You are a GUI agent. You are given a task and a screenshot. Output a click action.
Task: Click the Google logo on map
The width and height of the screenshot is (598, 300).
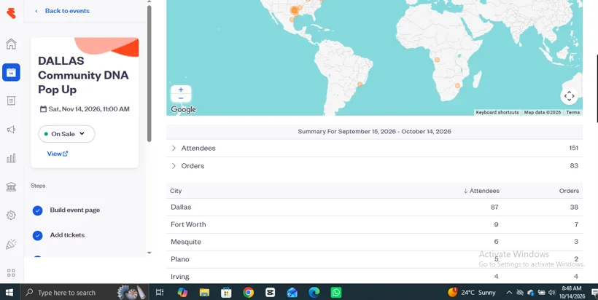[x=184, y=110]
